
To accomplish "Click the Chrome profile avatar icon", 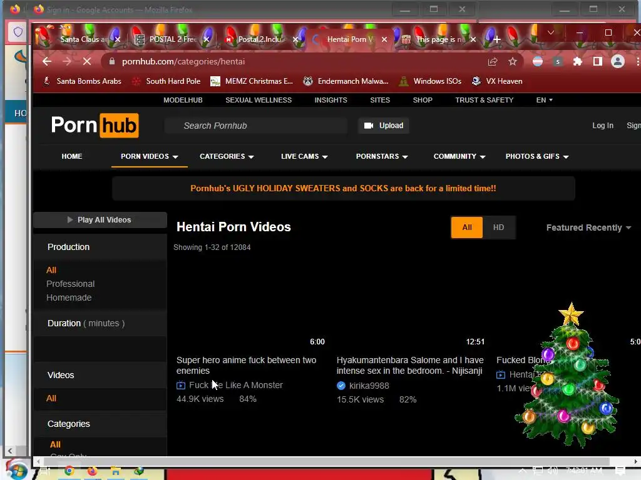I will point(617,61).
